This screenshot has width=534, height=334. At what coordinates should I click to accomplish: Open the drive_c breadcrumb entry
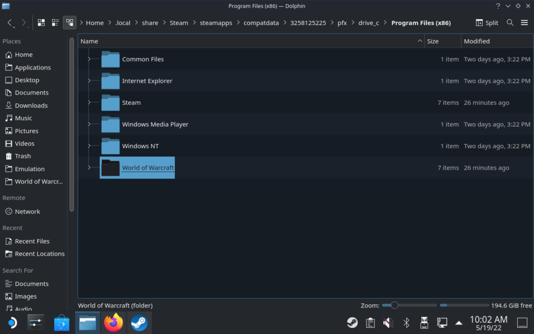[x=369, y=22]
